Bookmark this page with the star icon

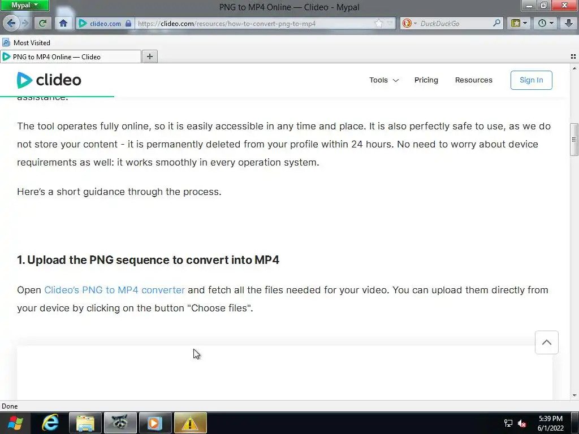(378, 23)
